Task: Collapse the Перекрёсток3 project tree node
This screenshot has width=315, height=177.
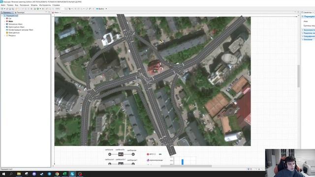Action: coord(2,16)
